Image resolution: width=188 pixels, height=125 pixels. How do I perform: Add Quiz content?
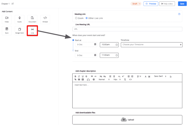[x=7, y=31]
